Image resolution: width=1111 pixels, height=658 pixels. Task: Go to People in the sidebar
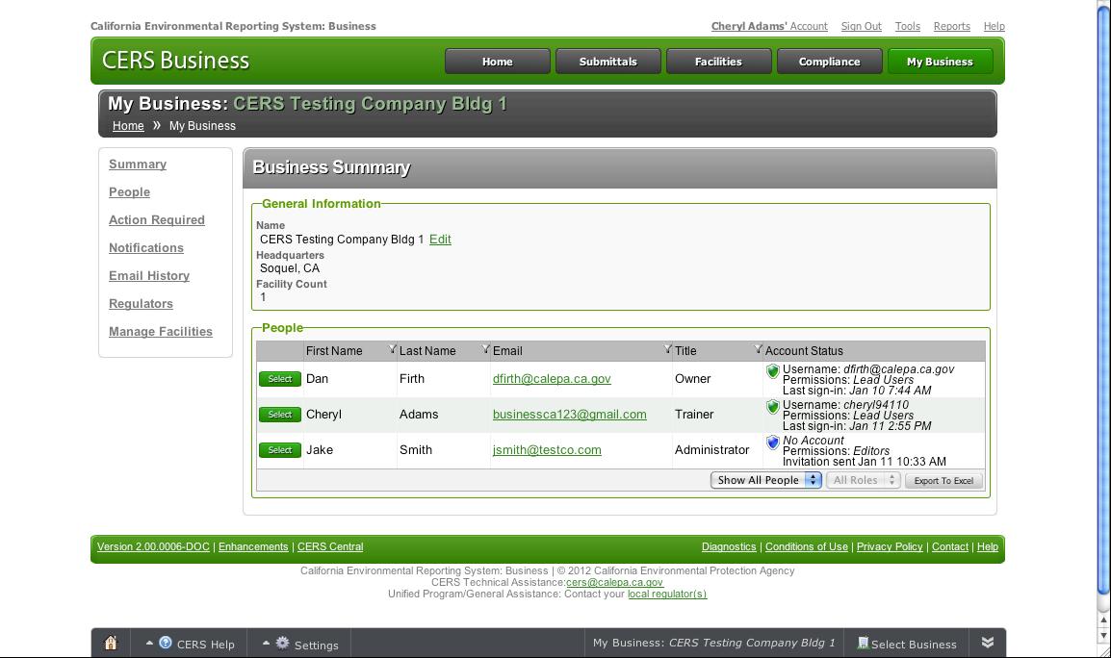point(130,192)
